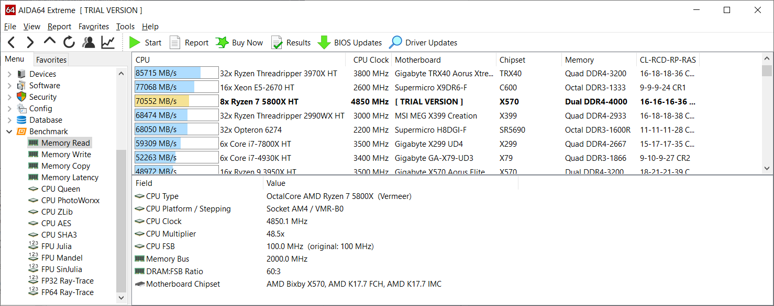Open the File menu
Viewport: 774px width, 306px height.
coord(10,27)
